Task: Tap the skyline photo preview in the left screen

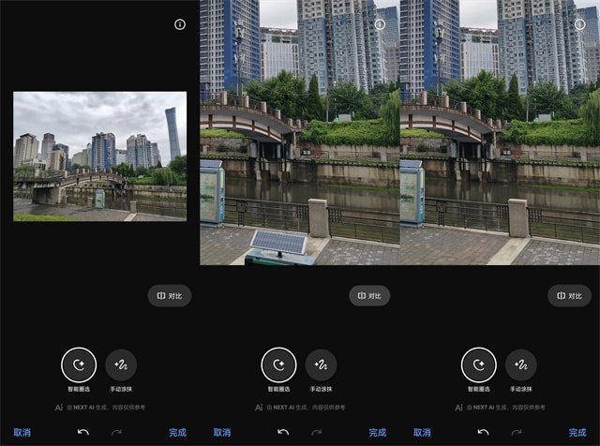Action: pos(99,156)
